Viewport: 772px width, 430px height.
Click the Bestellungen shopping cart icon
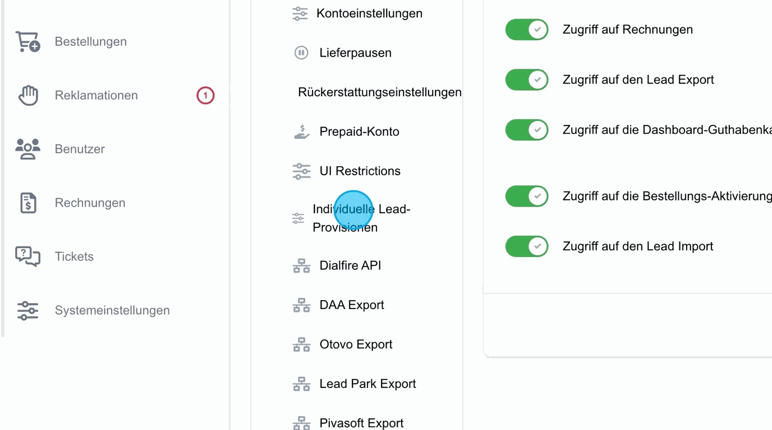tap(27, 41)
